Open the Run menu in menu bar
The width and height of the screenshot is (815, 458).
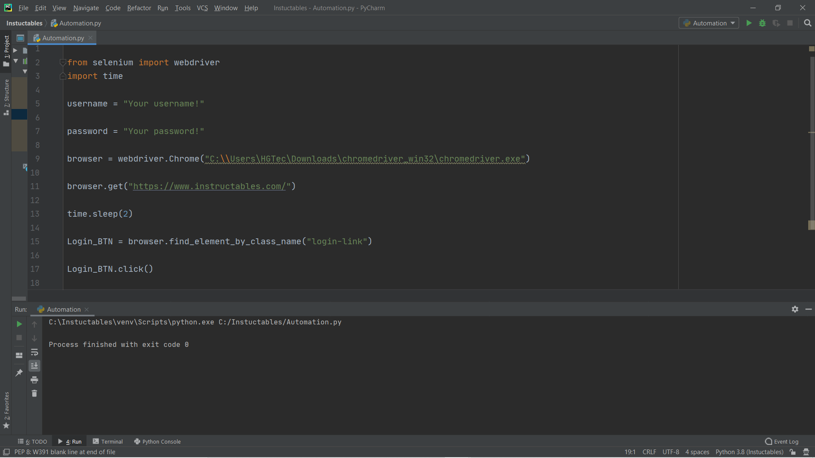[x=162, y=7]
